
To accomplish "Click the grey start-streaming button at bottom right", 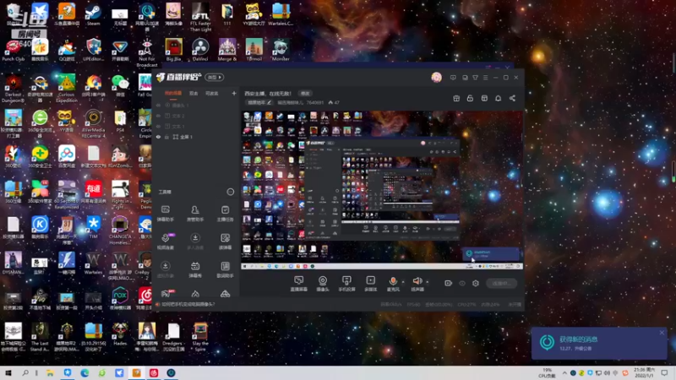I will pyautogui.click(x=501, y=283).
